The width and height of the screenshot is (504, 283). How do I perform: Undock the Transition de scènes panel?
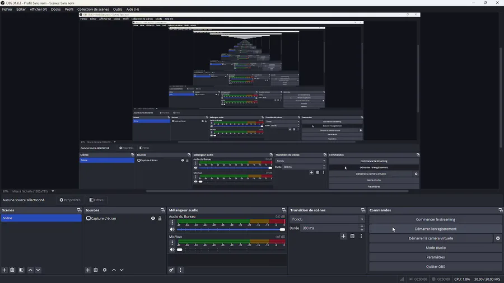pos(363,210)
